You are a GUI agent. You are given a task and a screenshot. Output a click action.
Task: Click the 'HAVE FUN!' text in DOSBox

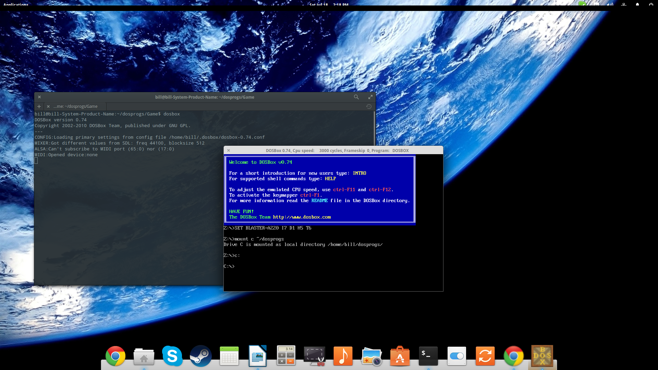pyautogui.click(x=241, y=211)
